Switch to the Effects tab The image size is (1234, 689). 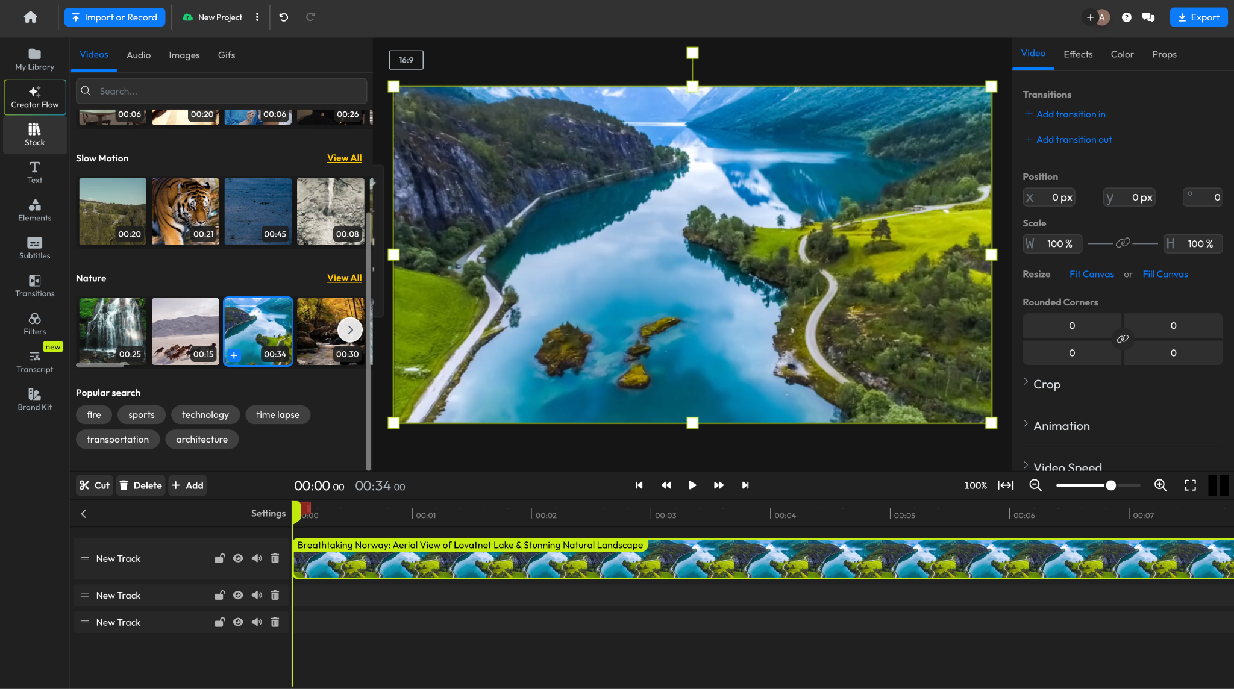pos(1077,54)
